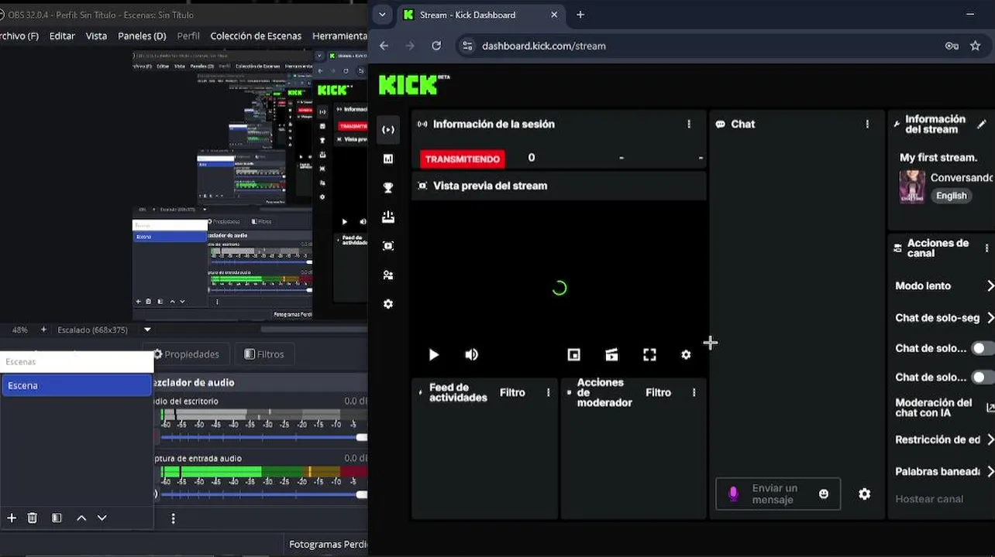Open Acciones de canal three-dot menu
995x557 pixels.
(x=986, y=248)
